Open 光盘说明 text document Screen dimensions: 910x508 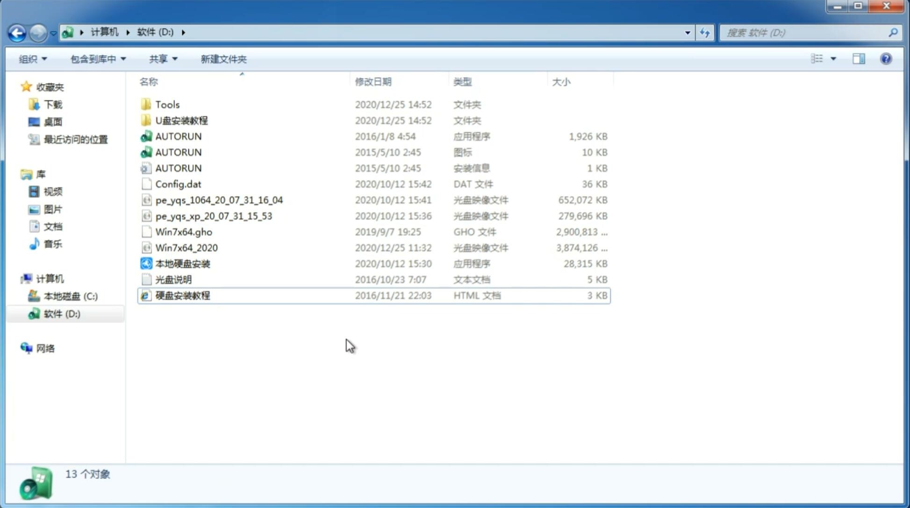tap(173, 280)
